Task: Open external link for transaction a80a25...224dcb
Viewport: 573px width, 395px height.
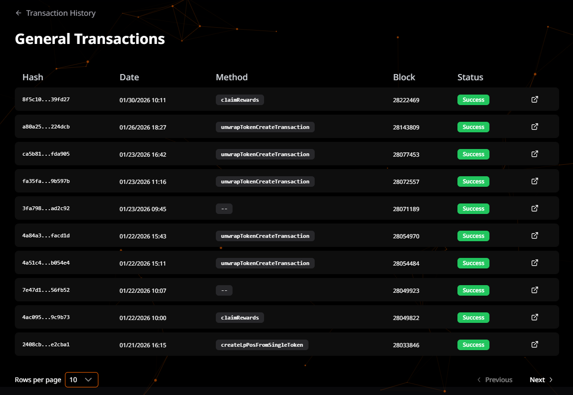Action: click(535, 127)
